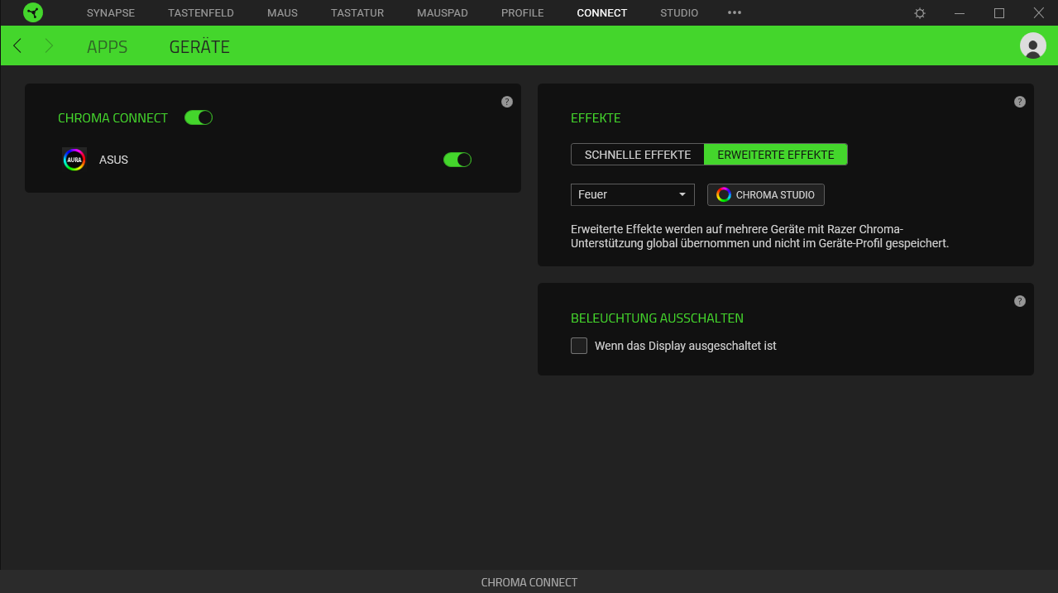Choose Erweiterte Effekte

click(776, 155)
